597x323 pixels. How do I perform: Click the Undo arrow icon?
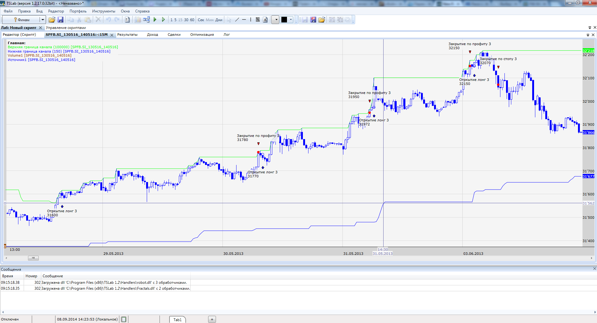tap(108, 20)
